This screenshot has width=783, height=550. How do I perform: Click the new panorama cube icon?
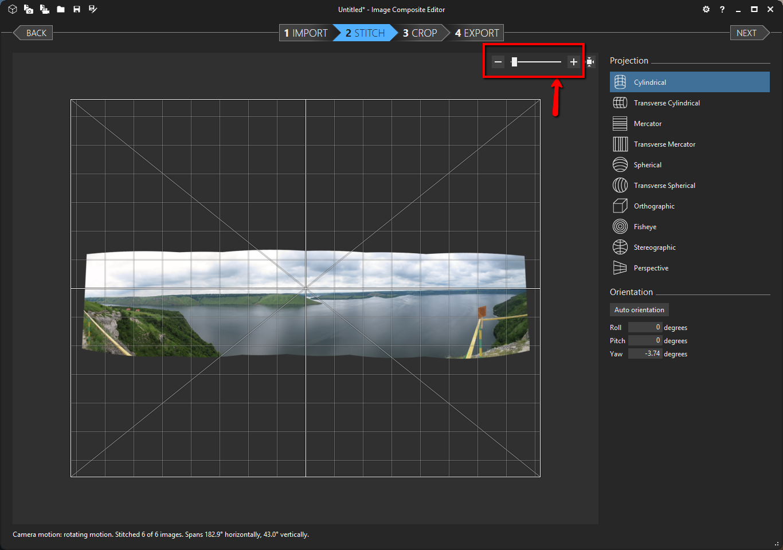point(13,9)
